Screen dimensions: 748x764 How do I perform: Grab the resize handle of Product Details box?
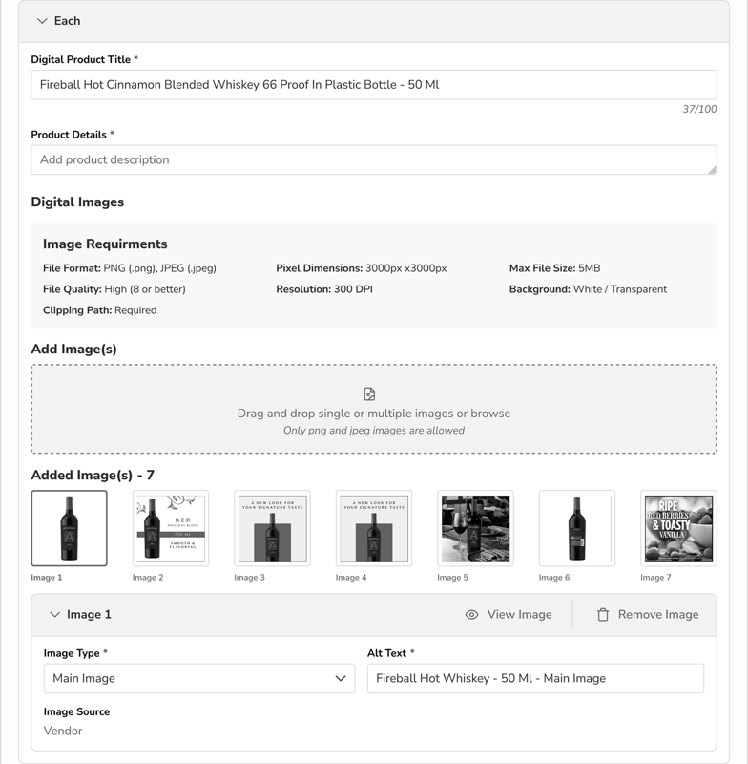coord(713,170)
